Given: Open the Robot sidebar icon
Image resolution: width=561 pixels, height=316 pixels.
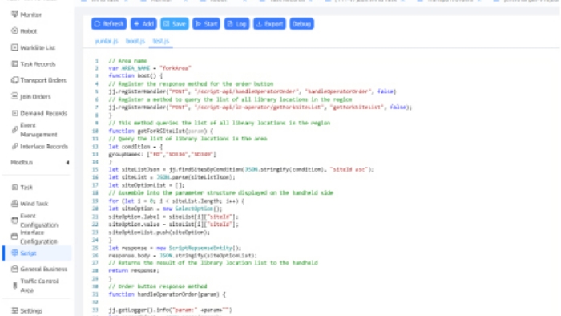Looking at the screenshot, I should [14, 30].
